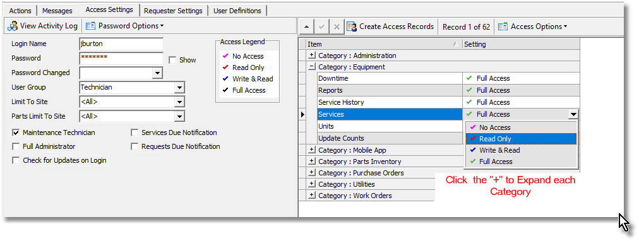Enable Requests Due Notification checkbox
This screenshot has height=241, width=639.
coord(134,146)
